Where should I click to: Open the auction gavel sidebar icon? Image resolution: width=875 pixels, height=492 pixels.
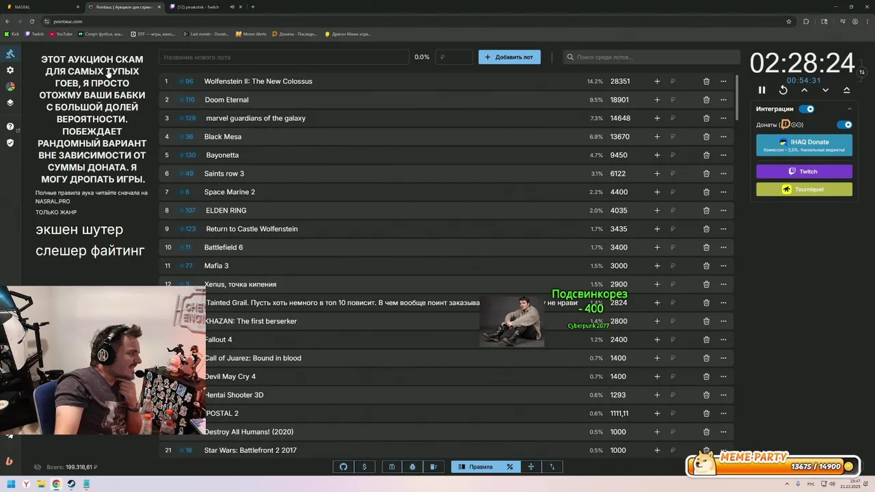tap(10, 54)
